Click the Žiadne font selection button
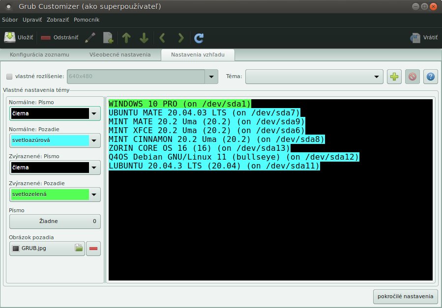 (55, 222)
